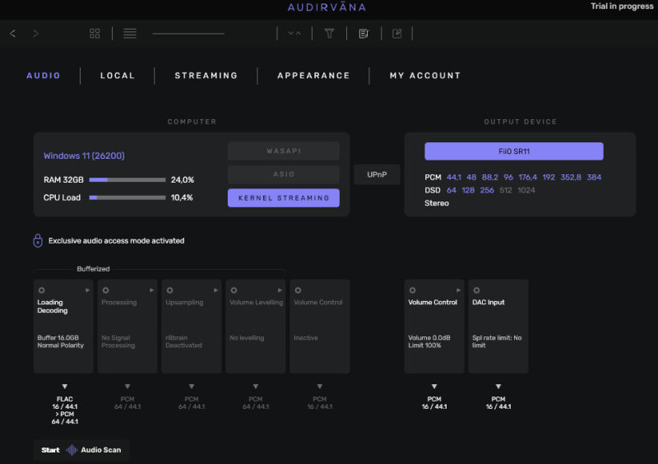Click Trial in progress notice

click(622, 7)
